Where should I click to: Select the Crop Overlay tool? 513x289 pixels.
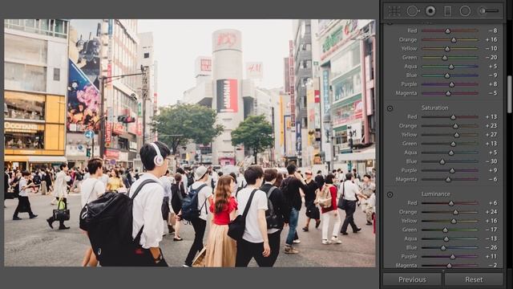click(394, 11)
